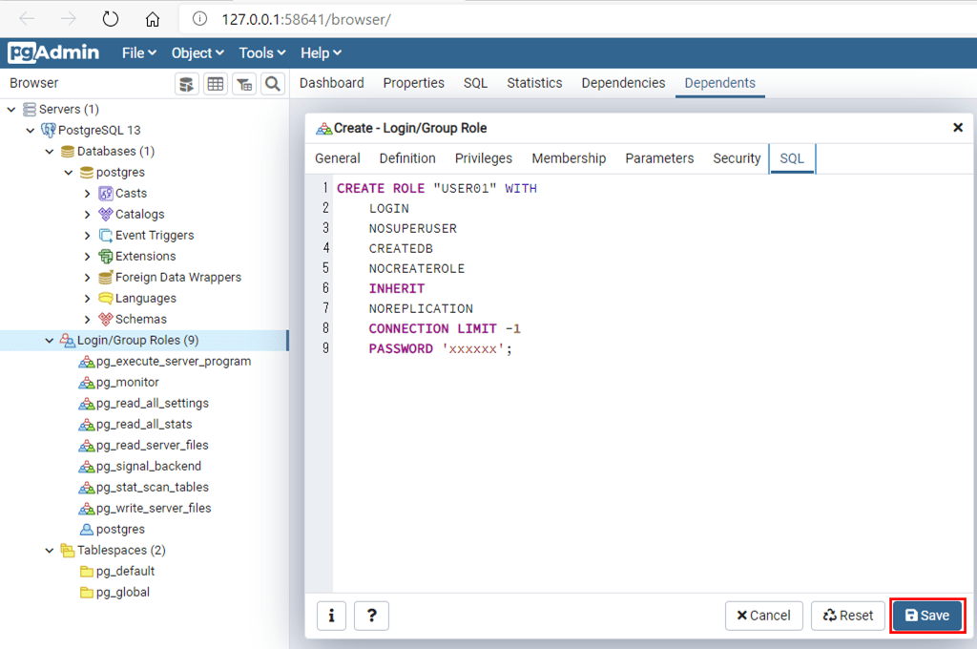977x649 pixels.
Task: Open the View Data table icon
Action: [216, 84]
